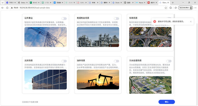
Task: Select the 油井场景 card title
Action: [x=81, y=60]
